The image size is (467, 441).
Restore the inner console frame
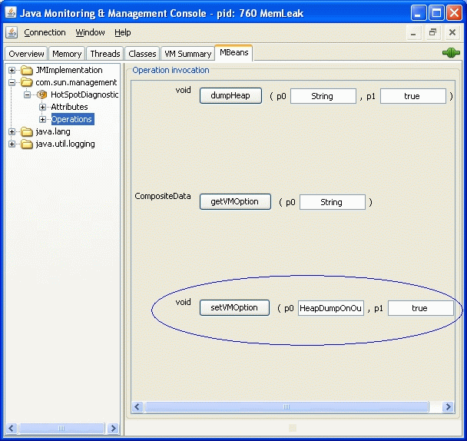pyautogui.click(x=432, y=33)
